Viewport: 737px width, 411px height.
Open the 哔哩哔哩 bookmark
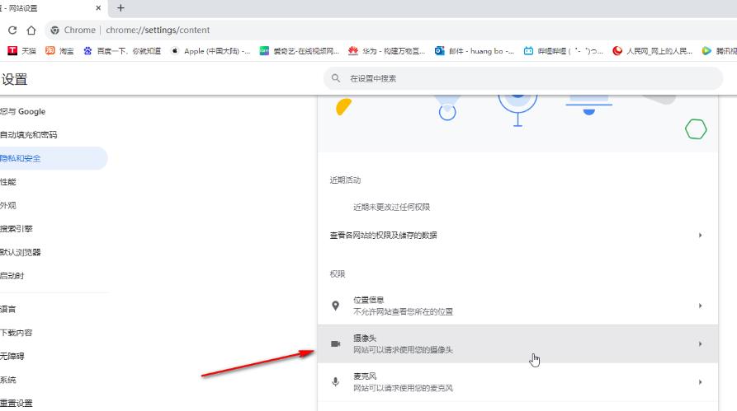563,51
